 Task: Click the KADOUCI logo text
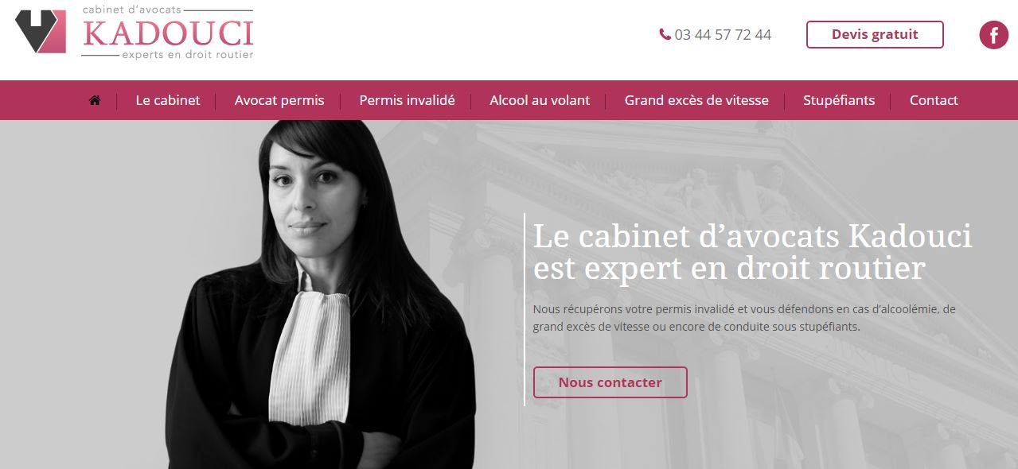[168, 33]
